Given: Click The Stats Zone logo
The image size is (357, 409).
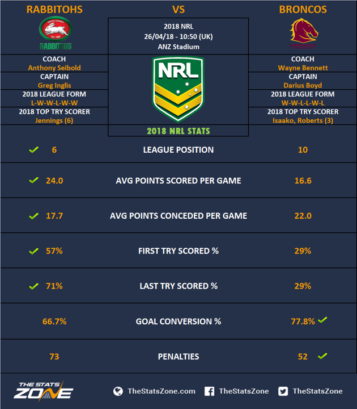Looking at the screenshot, I should (x=43, y=391).
